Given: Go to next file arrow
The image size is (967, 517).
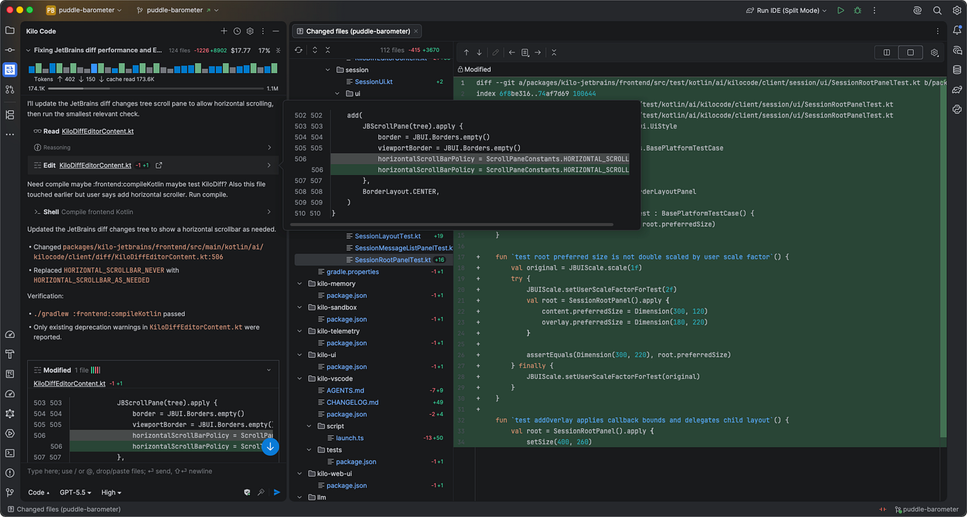Looking at the screenshot, I should point(537,52).
